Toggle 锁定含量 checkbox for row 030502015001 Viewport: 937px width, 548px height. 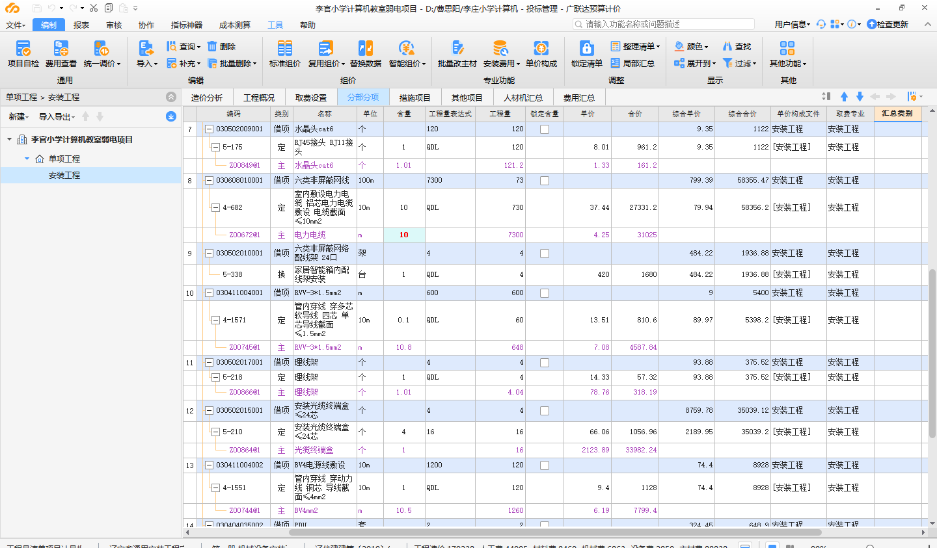545,411
